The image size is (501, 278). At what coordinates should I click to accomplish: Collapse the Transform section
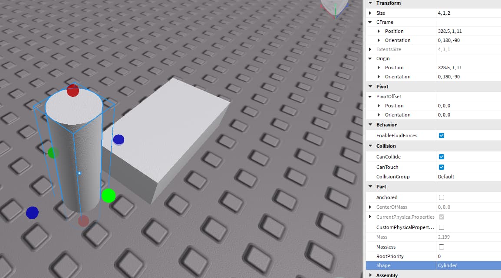tap(370, 3)
